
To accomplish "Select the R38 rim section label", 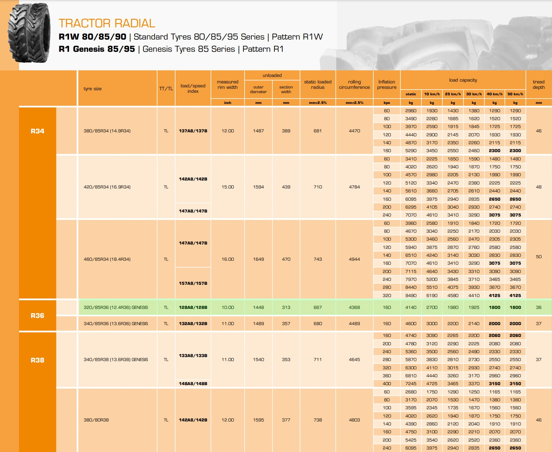I will click(37, 360).
